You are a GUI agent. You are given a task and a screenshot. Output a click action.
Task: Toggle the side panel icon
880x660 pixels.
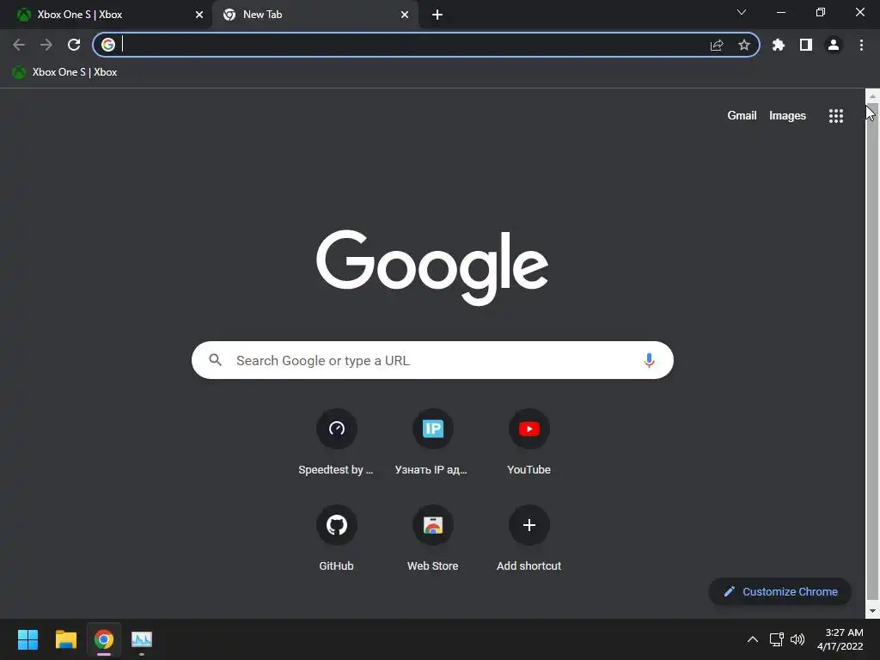tap(806, 45)
